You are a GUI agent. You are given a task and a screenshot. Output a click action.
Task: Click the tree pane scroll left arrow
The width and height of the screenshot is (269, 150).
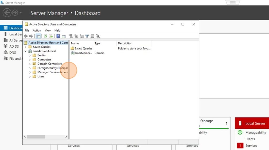pyautogui.click(x=25, y=137)
